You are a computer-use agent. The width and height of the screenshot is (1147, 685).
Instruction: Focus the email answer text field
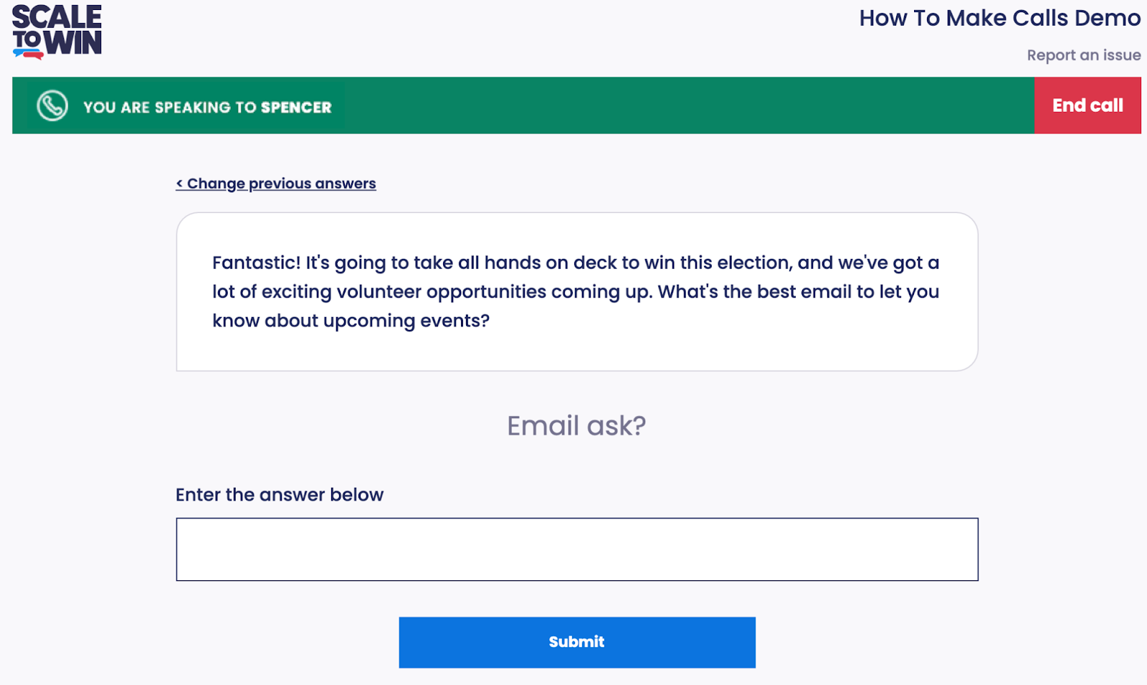click(x=576, y=549)
